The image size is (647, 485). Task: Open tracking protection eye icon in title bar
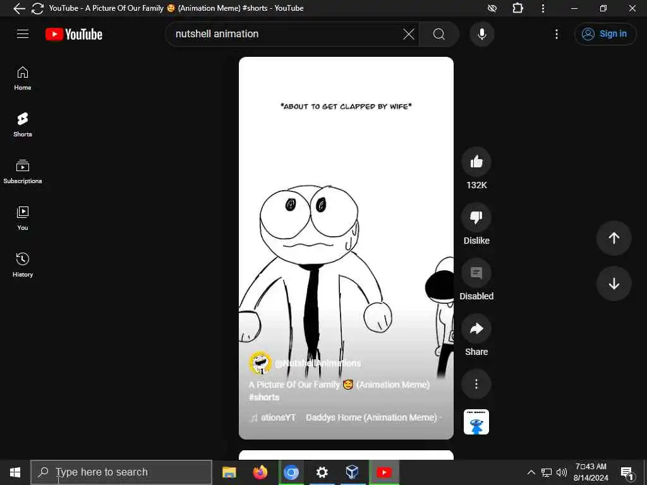coord(492,8)
